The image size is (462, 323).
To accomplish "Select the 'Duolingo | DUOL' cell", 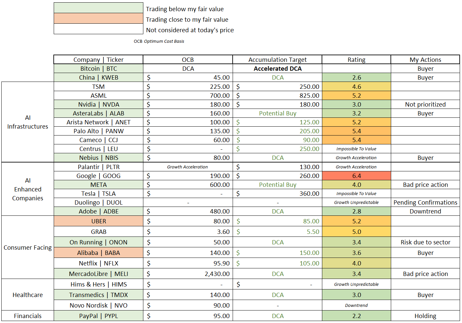I will (x=99, y=202).
